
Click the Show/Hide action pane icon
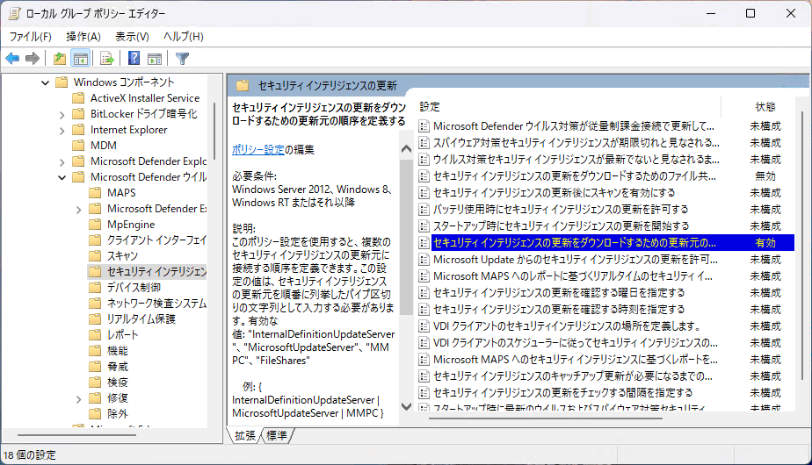(x=155, y=59)
